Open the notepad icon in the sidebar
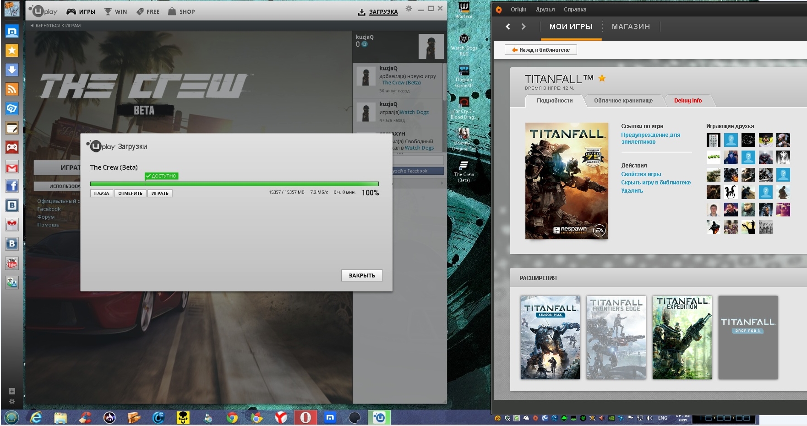 pyautogui.click(x=12, y=128)
